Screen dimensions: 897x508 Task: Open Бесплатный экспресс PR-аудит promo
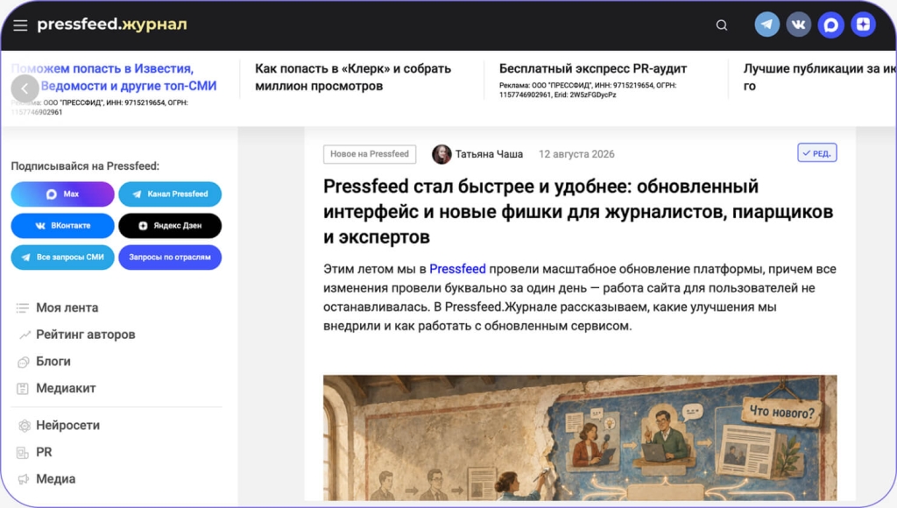point(593,68)
